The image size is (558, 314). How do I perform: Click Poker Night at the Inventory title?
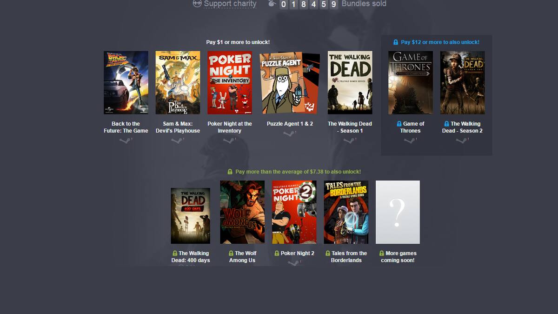click(230, 127)
